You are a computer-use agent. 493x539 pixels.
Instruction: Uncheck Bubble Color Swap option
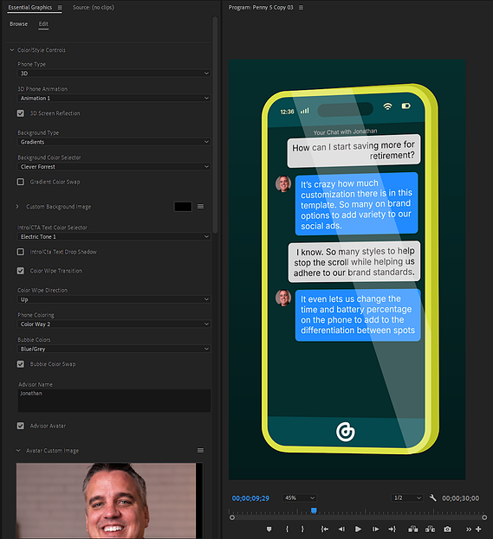point(21,363)
